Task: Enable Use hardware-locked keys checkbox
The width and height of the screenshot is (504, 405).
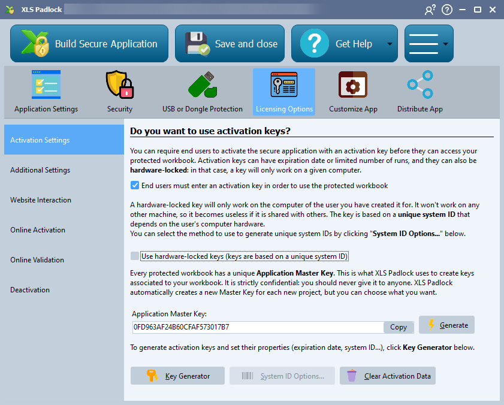Action: pos(135,256)
